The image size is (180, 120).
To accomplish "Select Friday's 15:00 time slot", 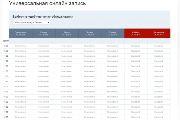I will 112,86.
